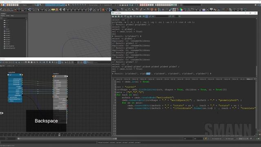This screenshot has height=147, width=261.
Task: Search up arrow in Script Editor toolbar
Action: (173, 16)
